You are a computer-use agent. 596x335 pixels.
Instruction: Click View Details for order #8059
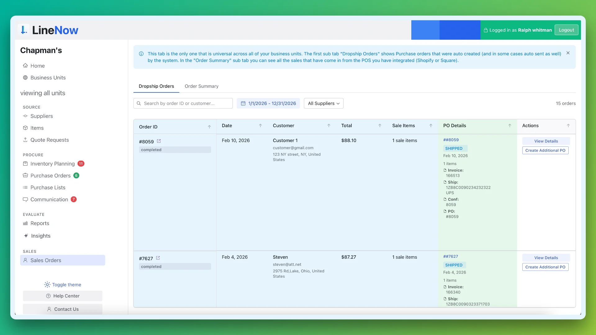pos(546,141)
